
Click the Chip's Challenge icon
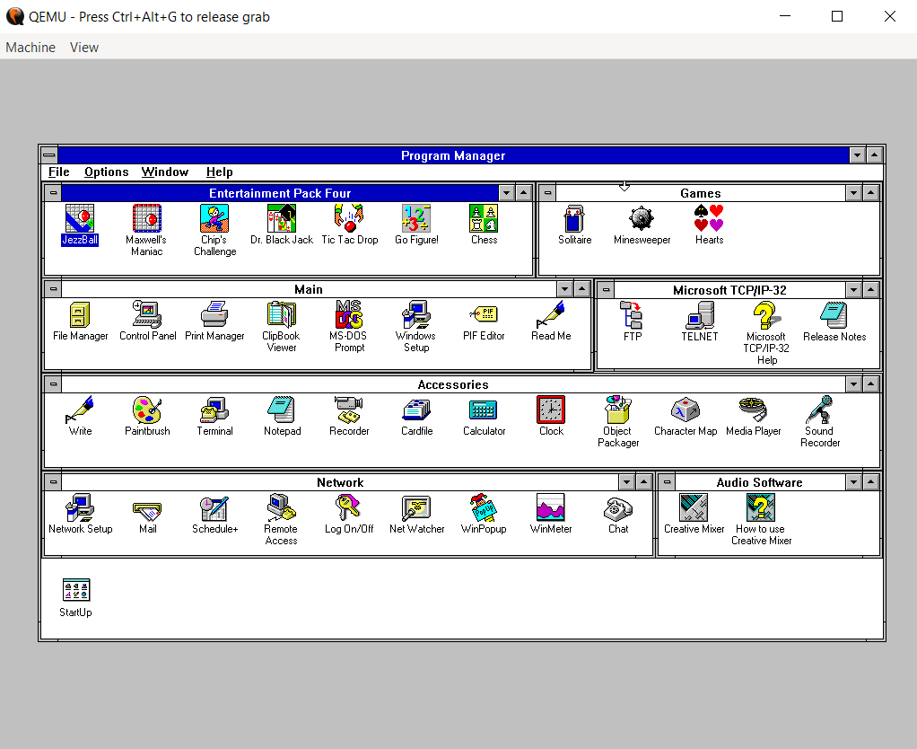214,218
